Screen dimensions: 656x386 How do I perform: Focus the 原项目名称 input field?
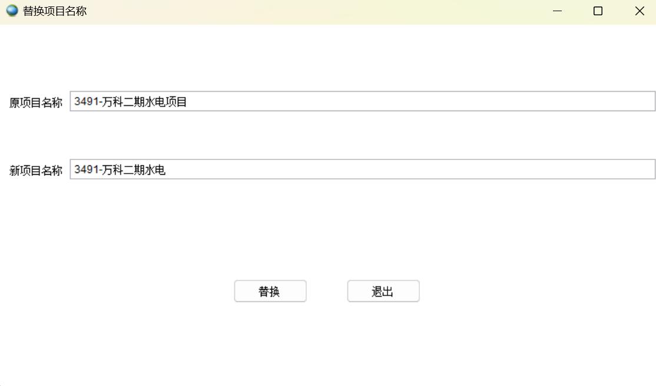point(362,101)
